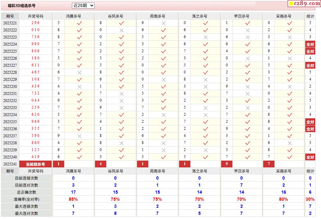Click the X mark for 芣苡杀号 in row 2025231
Viewport: 321px width, 219px height.
coord(247,94)
